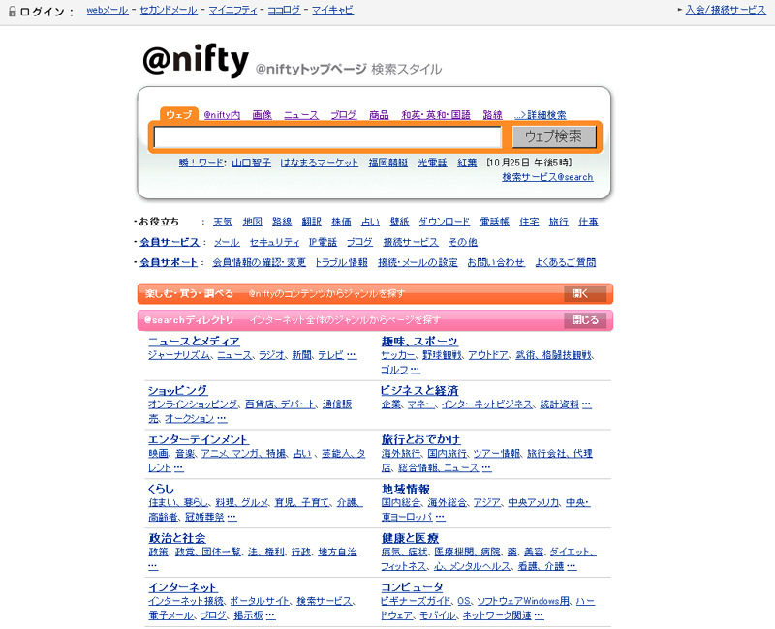This screenshot has height=629, width=775.
Task: Open the マイニフティ login link
Action: [232, 10]
